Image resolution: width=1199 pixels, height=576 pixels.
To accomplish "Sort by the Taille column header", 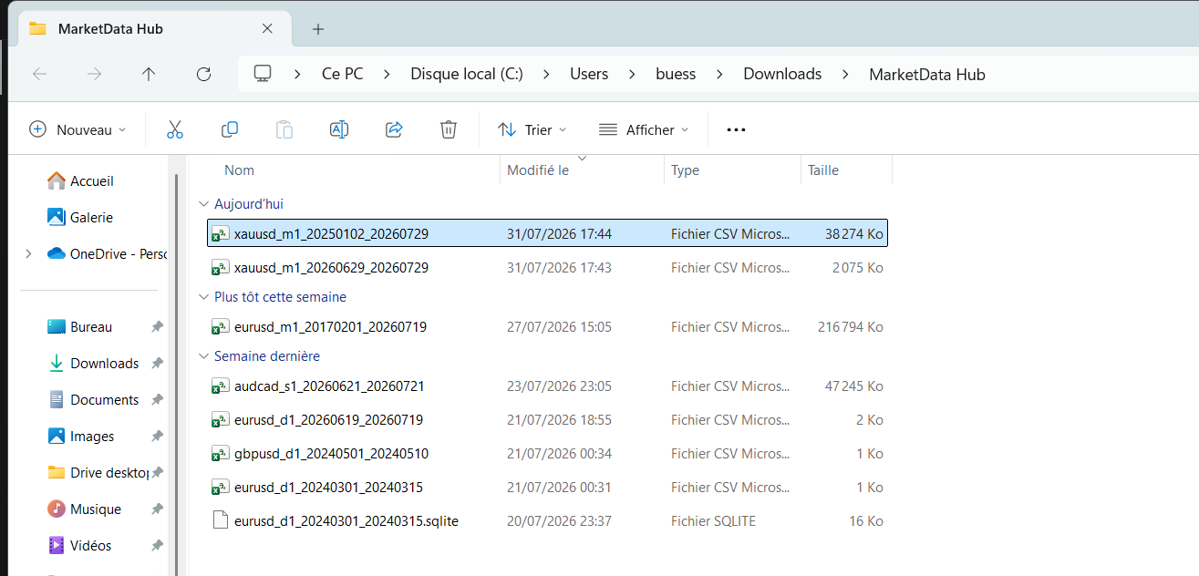I will [x=823, y=170].
